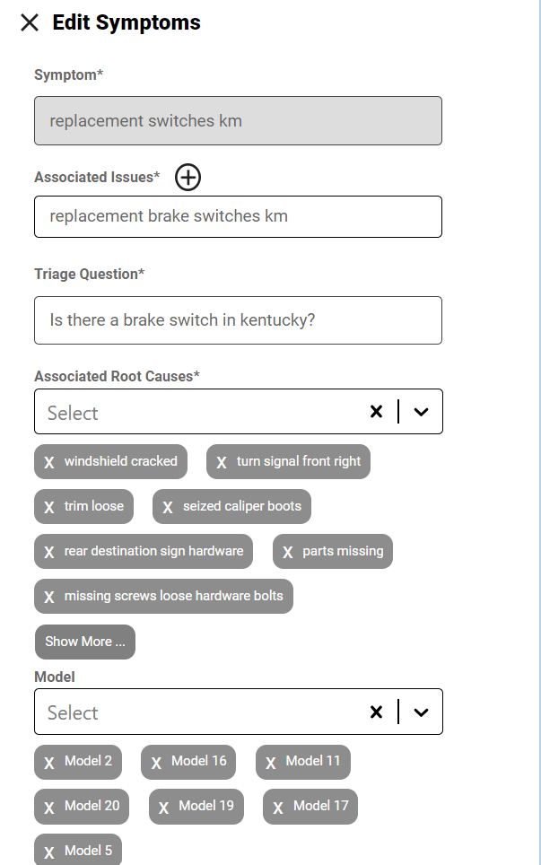Show more associated root causes
This screenshot has height=865, width=541.
click(x=85, y=642)
